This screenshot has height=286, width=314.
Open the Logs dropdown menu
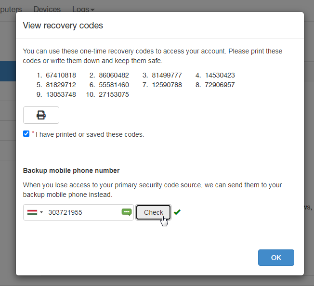83,10
